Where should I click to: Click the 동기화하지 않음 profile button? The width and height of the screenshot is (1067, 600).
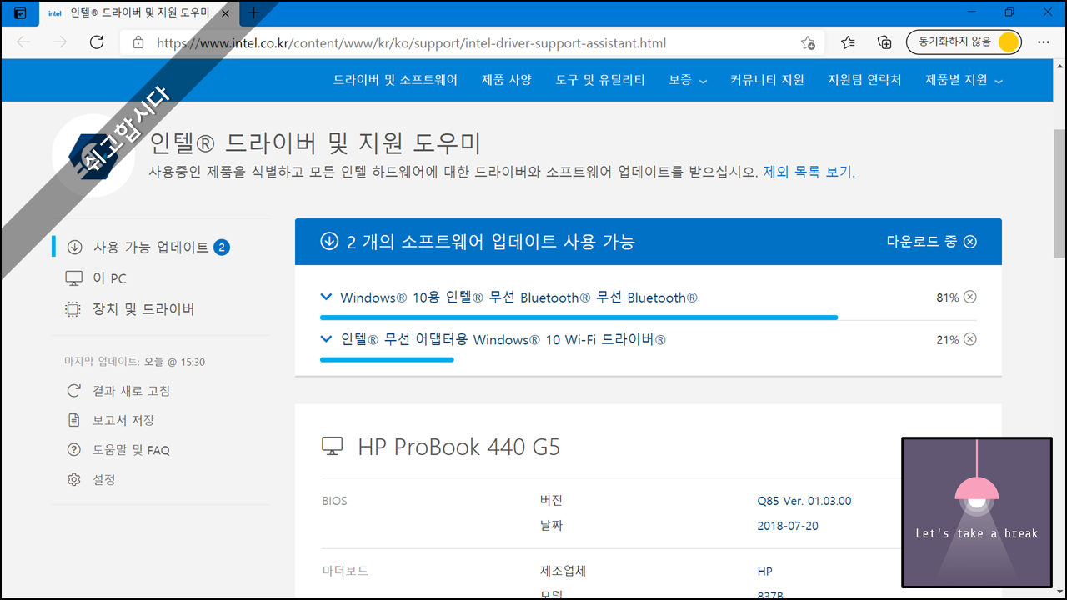(x=964, y=42)
